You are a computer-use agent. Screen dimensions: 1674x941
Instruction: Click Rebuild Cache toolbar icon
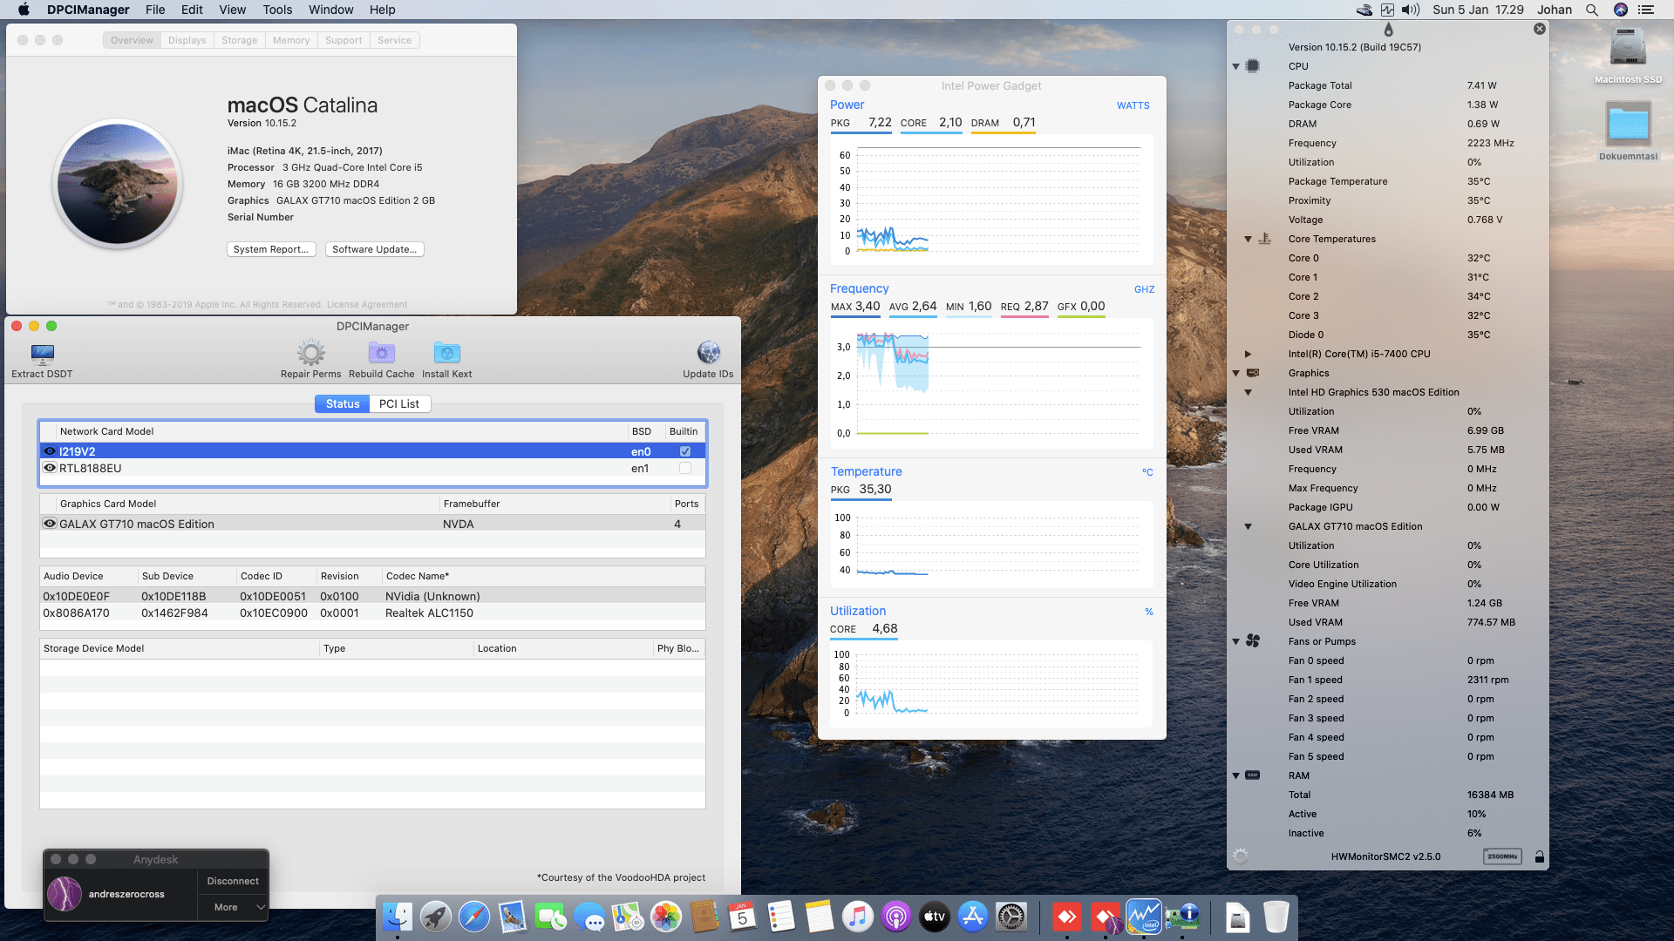click(x=381, y=353)
